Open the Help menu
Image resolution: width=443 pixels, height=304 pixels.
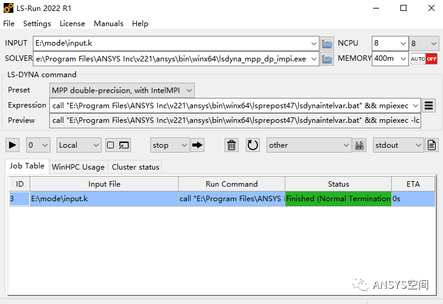tap(140, 24)
